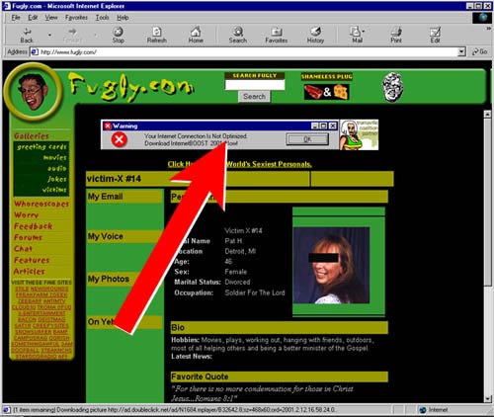Open the Favorites menu in the menu bar
Image resolution: width=494 pixels, height=417 pixels.
(x=76, y=18)
